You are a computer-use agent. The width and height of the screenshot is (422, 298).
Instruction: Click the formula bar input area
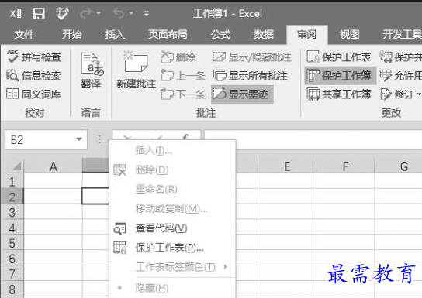(313, 139)
